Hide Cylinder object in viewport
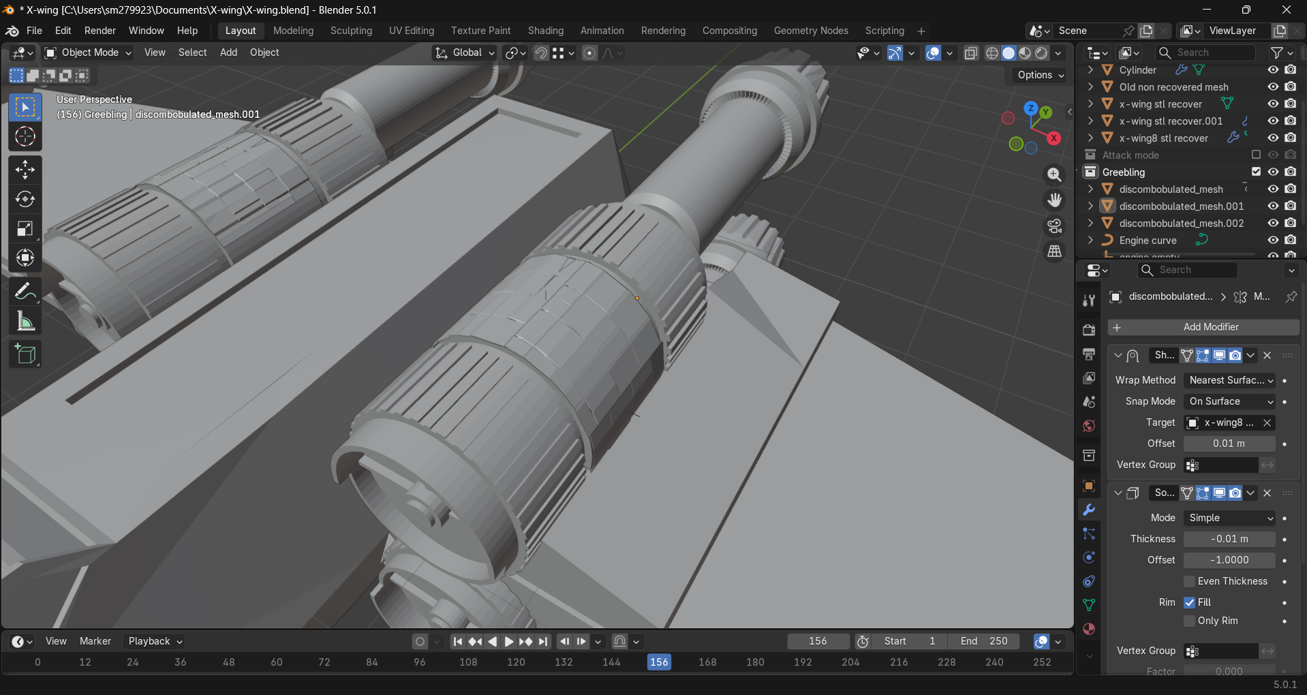 click(x=1273, y=69)
